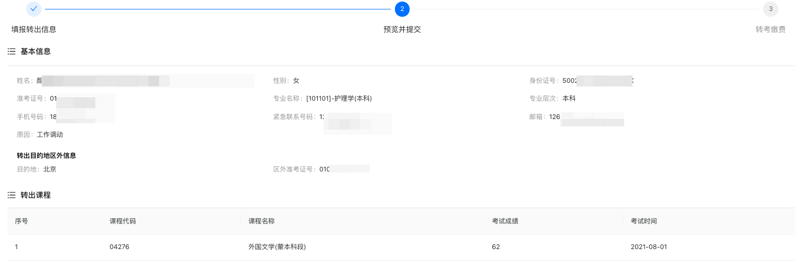Click the completed step checkmark icon

click(34, 9)
